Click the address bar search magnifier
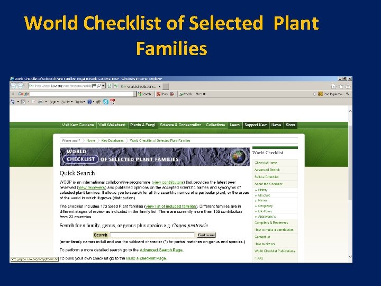The width and height of the screenshot is (381, 286). pyautogui.click(x=99, y=86)
